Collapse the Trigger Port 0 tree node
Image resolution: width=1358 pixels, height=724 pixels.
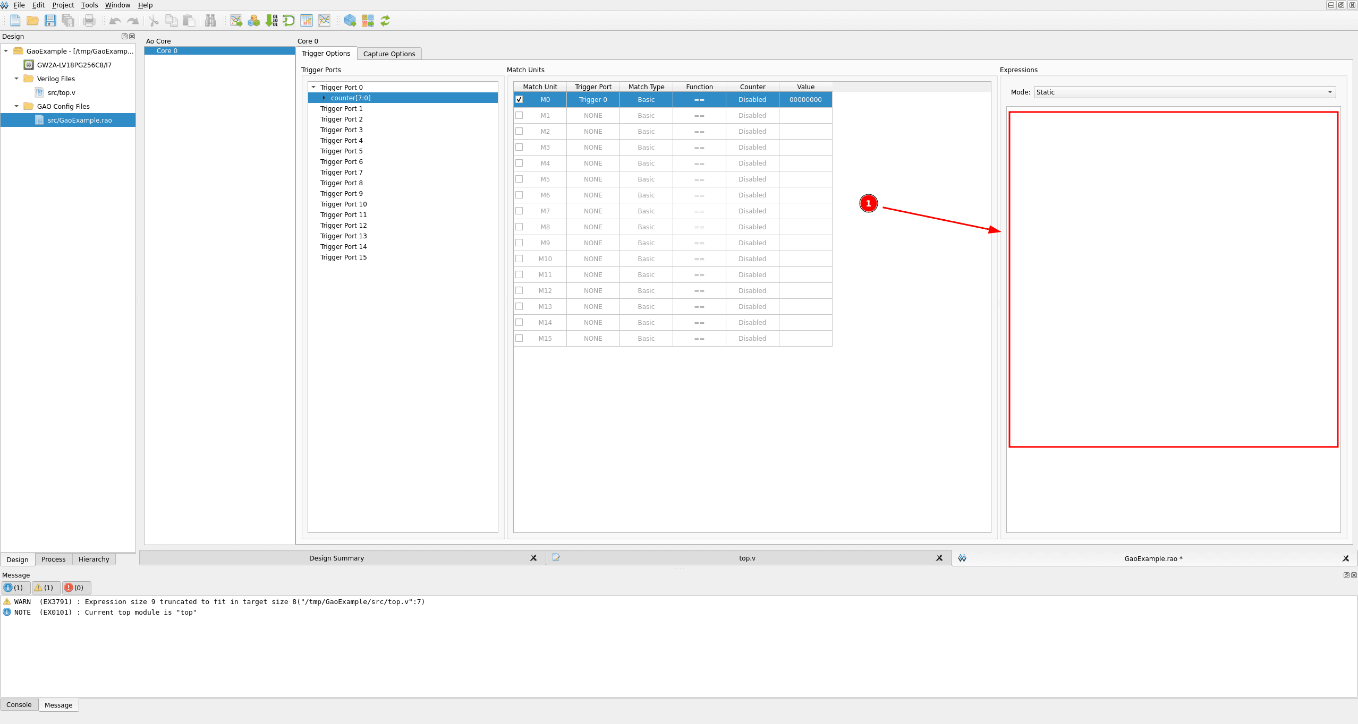pos(313,87)
